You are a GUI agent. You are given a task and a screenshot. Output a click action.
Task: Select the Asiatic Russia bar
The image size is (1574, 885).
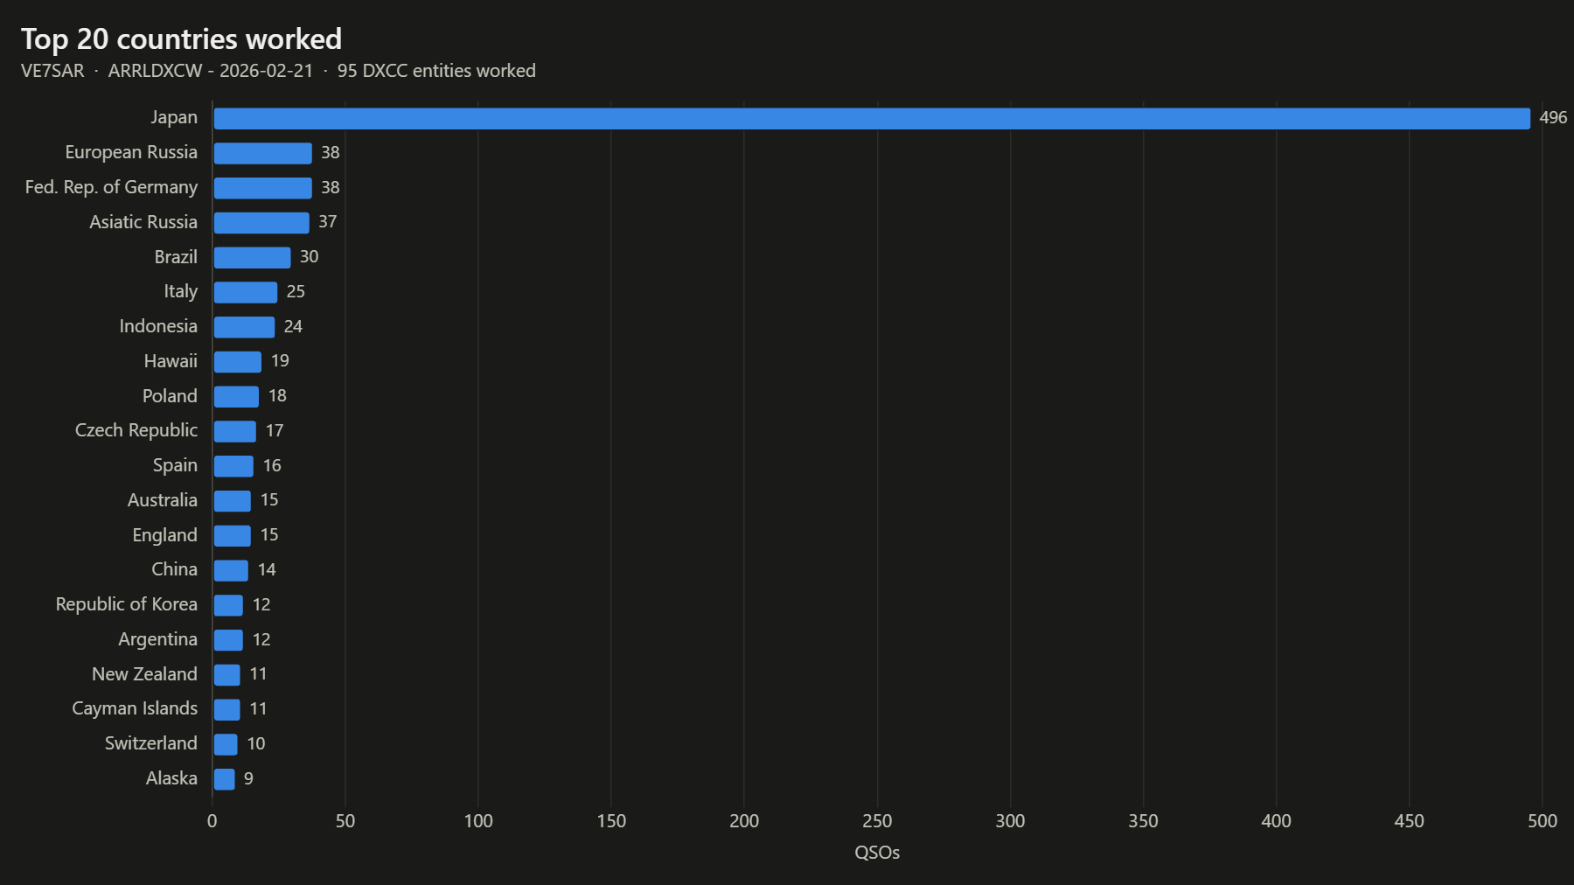pyautogui.click(x=261, y=222)
